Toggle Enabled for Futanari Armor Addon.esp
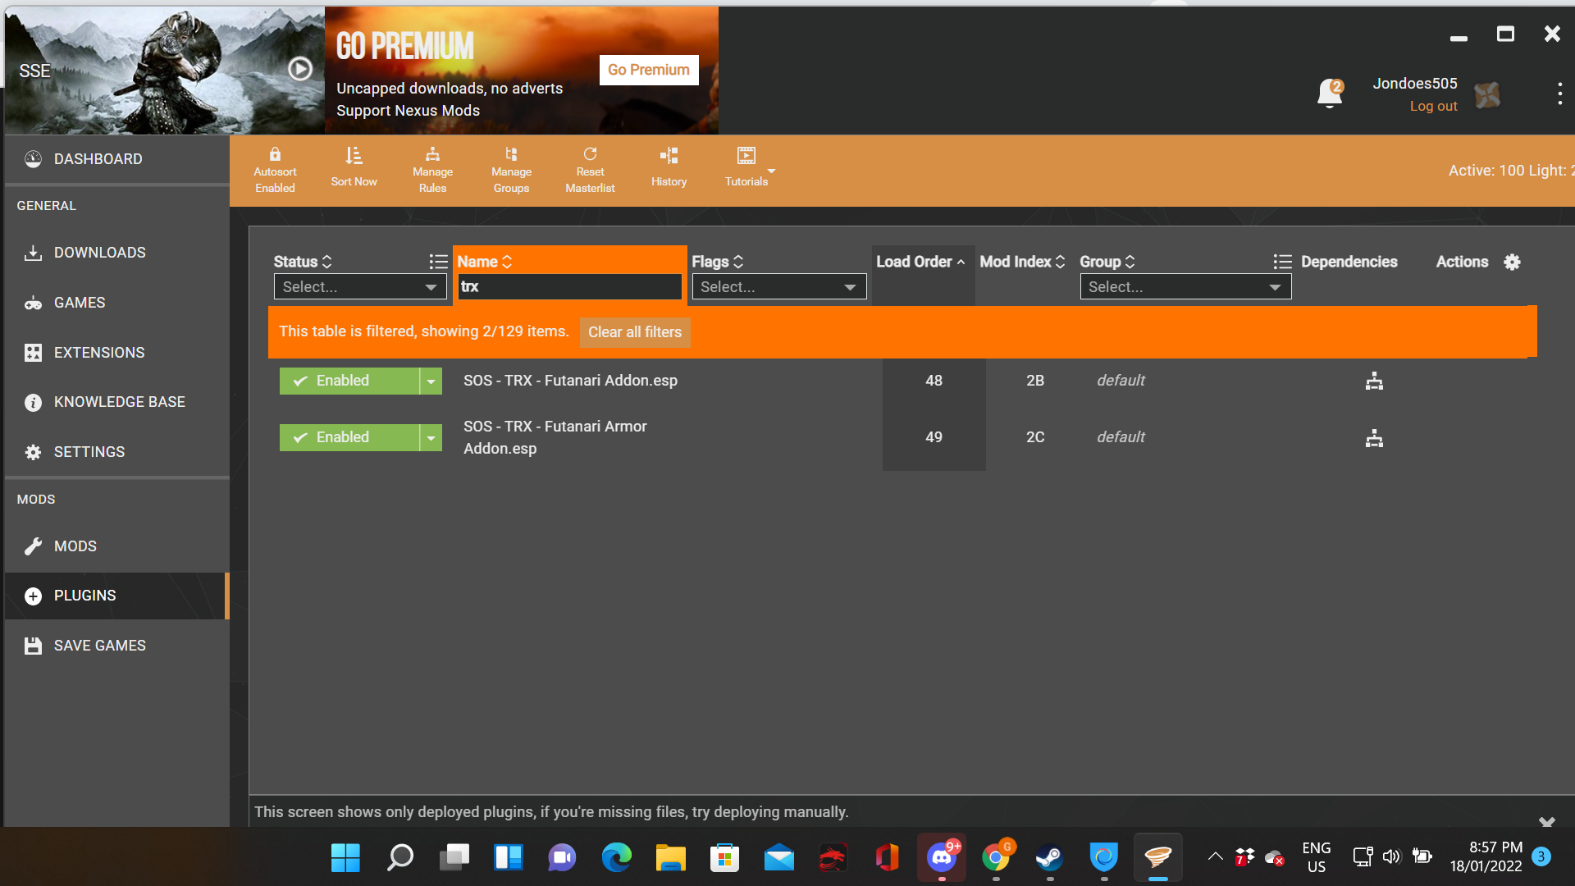Image resolution: width=1575 pixels, height=886 pixels. (349, 437)
